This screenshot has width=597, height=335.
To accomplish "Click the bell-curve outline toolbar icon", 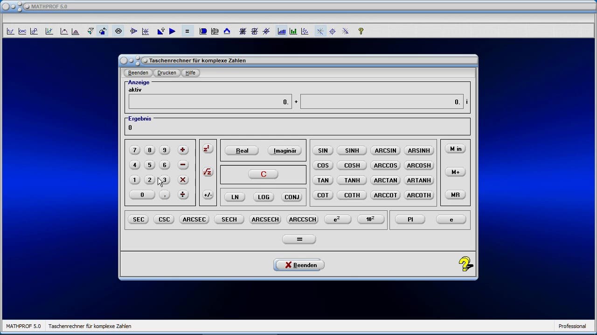I will (64, 31).
